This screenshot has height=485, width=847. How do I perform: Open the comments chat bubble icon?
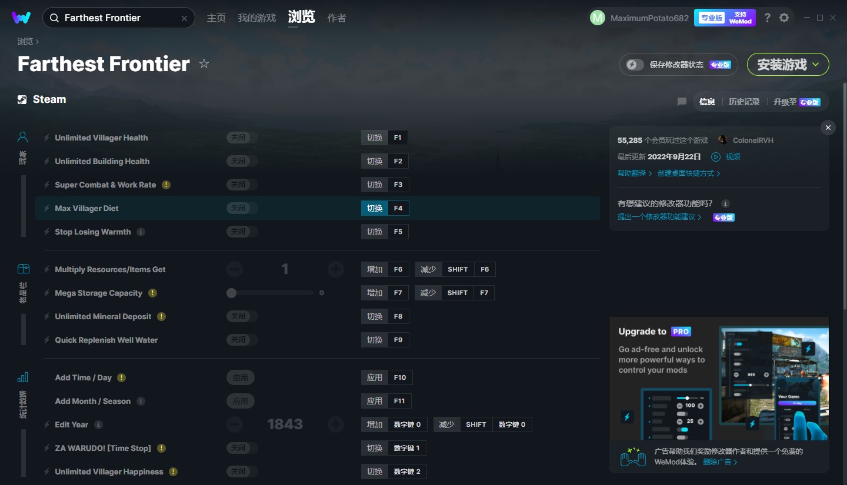(682, 102)
